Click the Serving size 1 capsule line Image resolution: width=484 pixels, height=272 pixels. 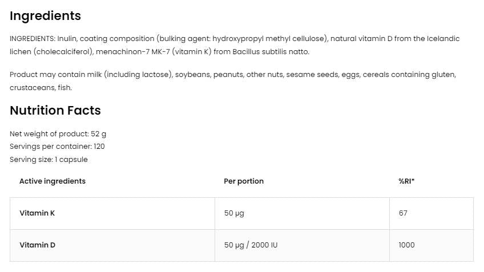tap(49, 160)
